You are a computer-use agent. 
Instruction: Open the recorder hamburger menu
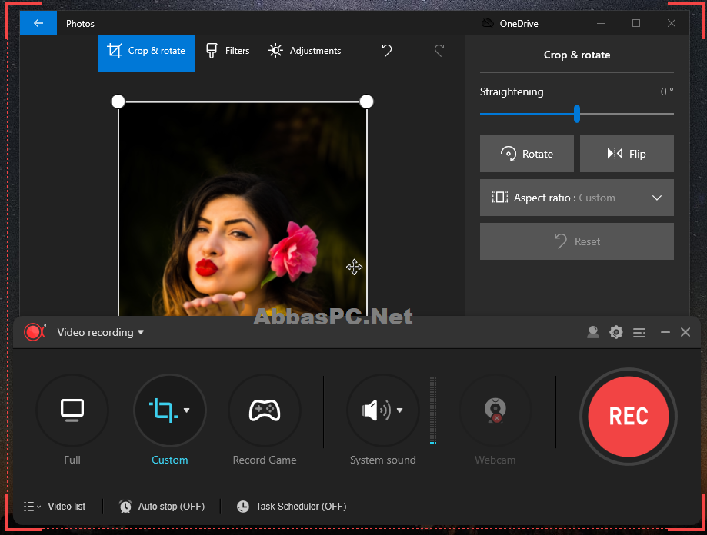(x=639, y=333)
